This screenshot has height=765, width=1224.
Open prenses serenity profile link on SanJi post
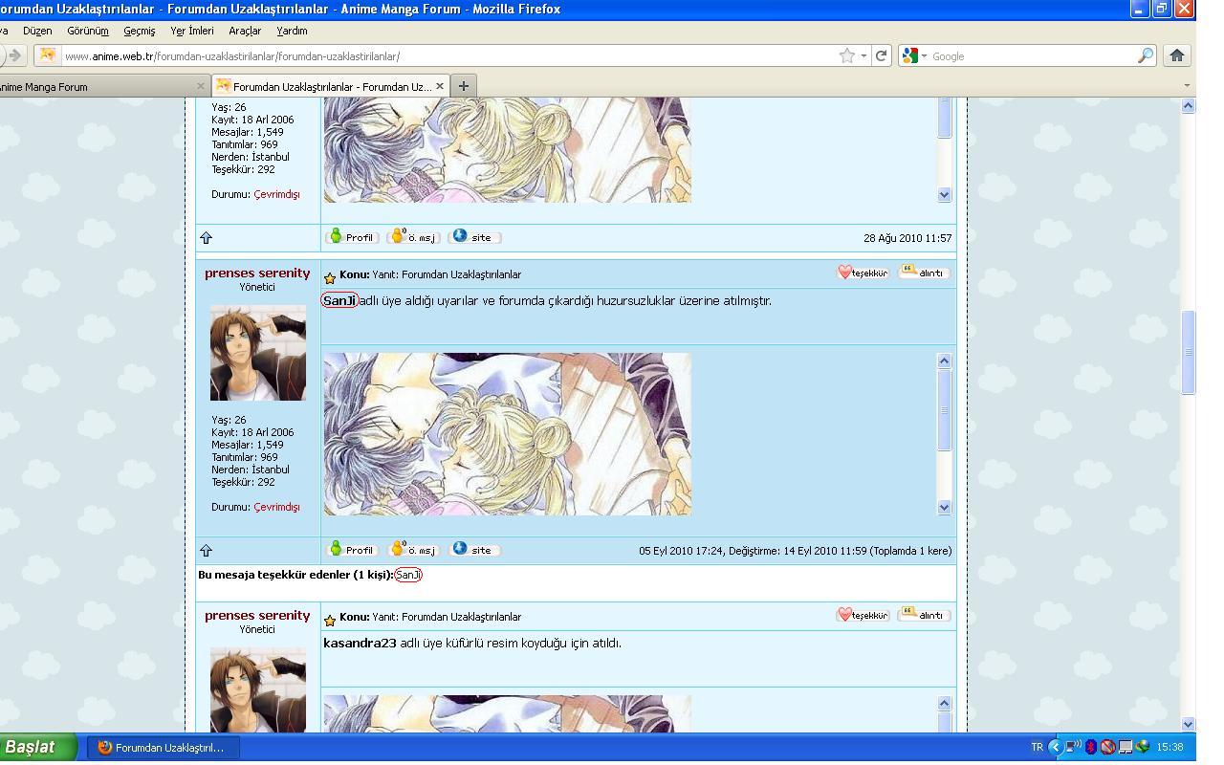(x=257, y=273)
